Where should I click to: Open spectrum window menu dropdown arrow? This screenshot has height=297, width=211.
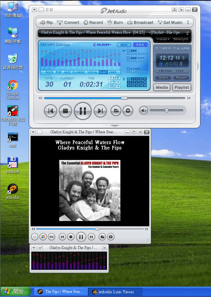[x=34, y=248]
